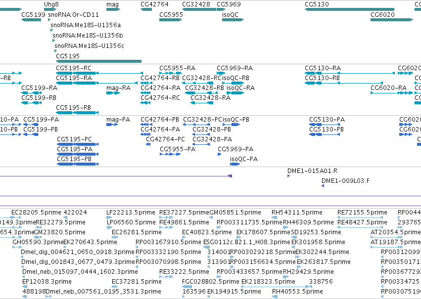Click the RE48427.5prime EST
The width and height of the screenshot is (421, 299).
[360, 227]
